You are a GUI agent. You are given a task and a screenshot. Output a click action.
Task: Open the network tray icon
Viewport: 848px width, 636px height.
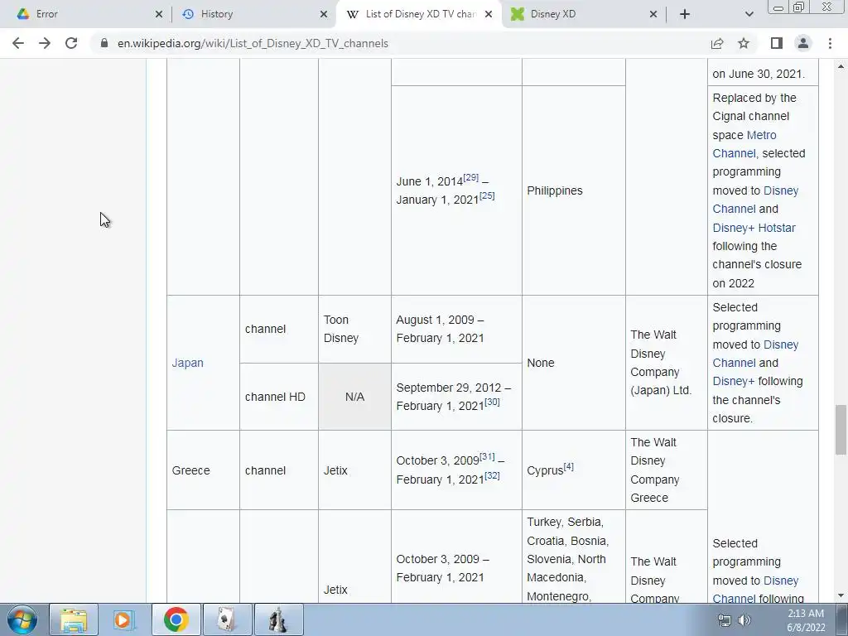point(724,620)
